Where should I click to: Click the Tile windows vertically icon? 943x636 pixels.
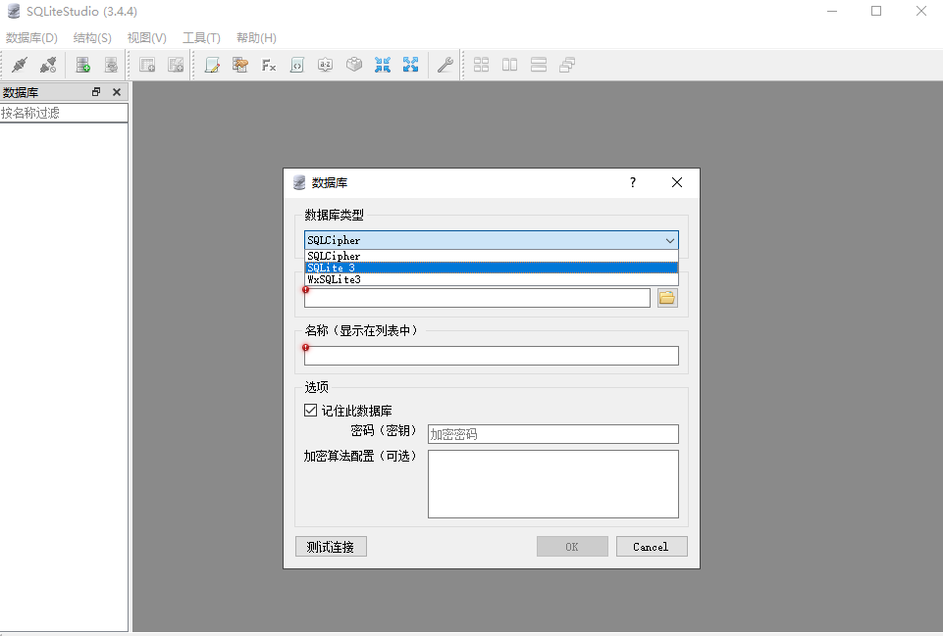(510, 65)
